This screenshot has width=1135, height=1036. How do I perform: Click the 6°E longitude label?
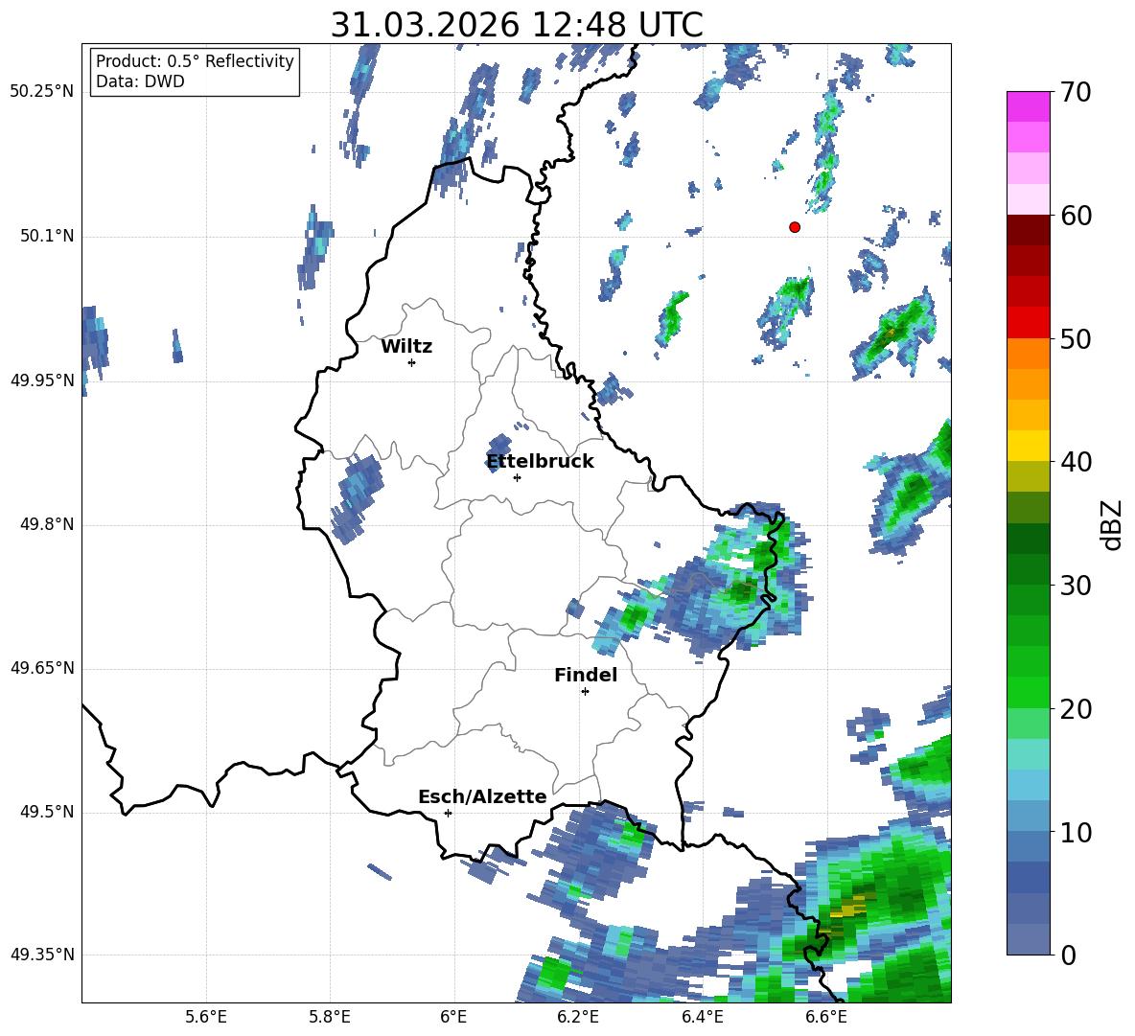point(453,1017)
